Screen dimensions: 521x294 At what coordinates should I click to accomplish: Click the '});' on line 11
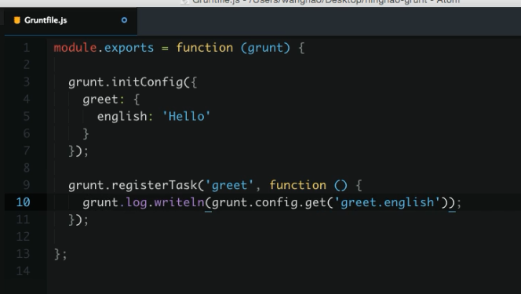pyautogui.click(x=78, y=220)
